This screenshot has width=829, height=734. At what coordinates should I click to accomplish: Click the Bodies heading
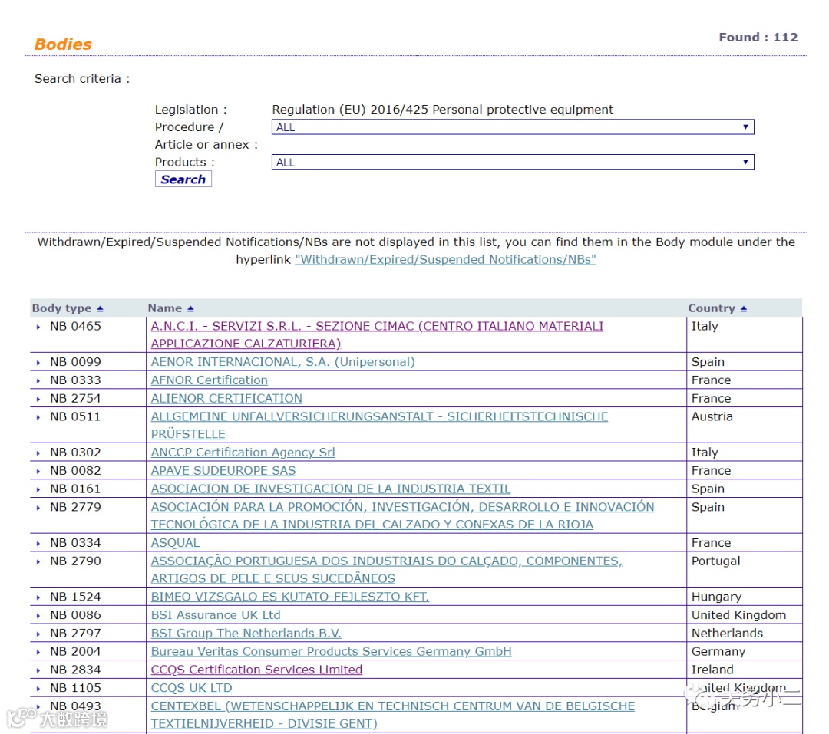(x=63, y=44)
